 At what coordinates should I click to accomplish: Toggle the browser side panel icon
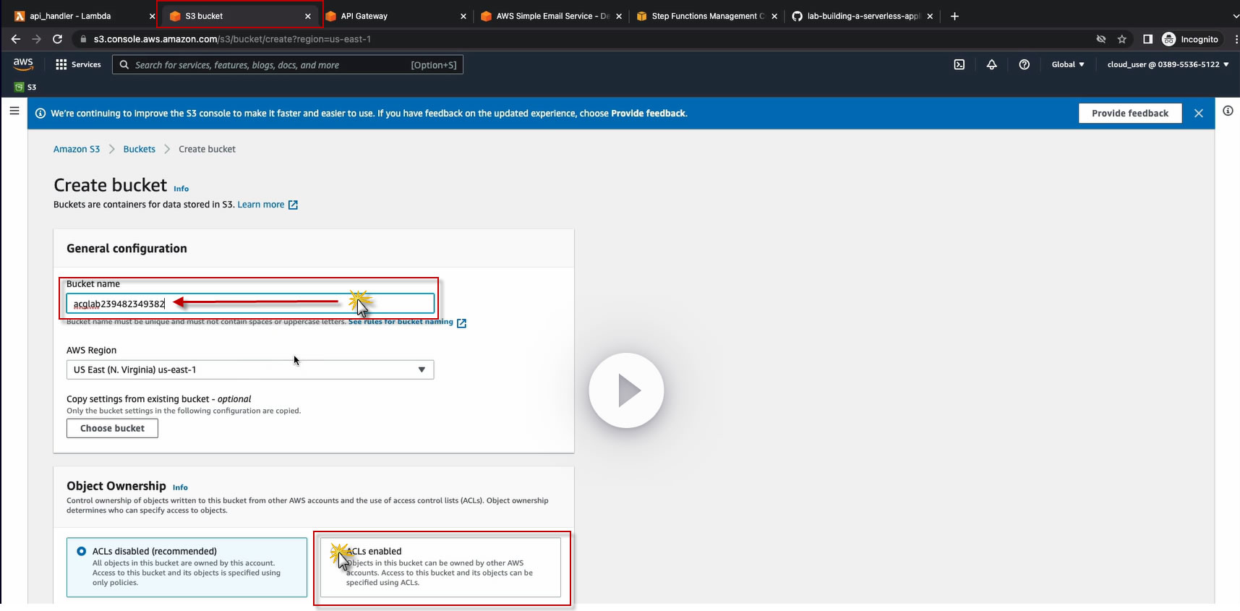click(x=1147, y=39)
